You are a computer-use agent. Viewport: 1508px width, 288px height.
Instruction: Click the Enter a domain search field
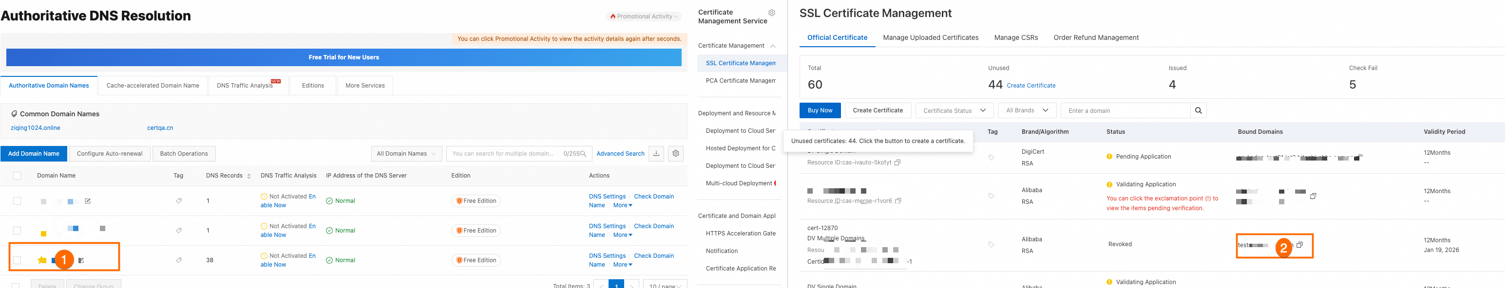tap(1125, 110)
